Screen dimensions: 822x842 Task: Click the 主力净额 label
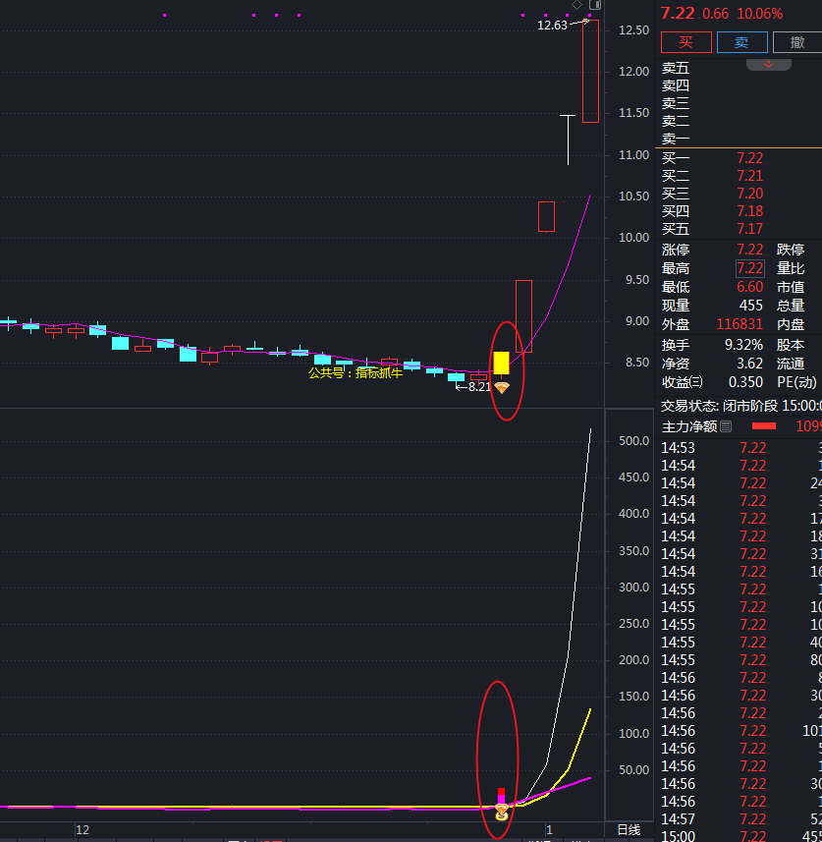coord(689,427)
